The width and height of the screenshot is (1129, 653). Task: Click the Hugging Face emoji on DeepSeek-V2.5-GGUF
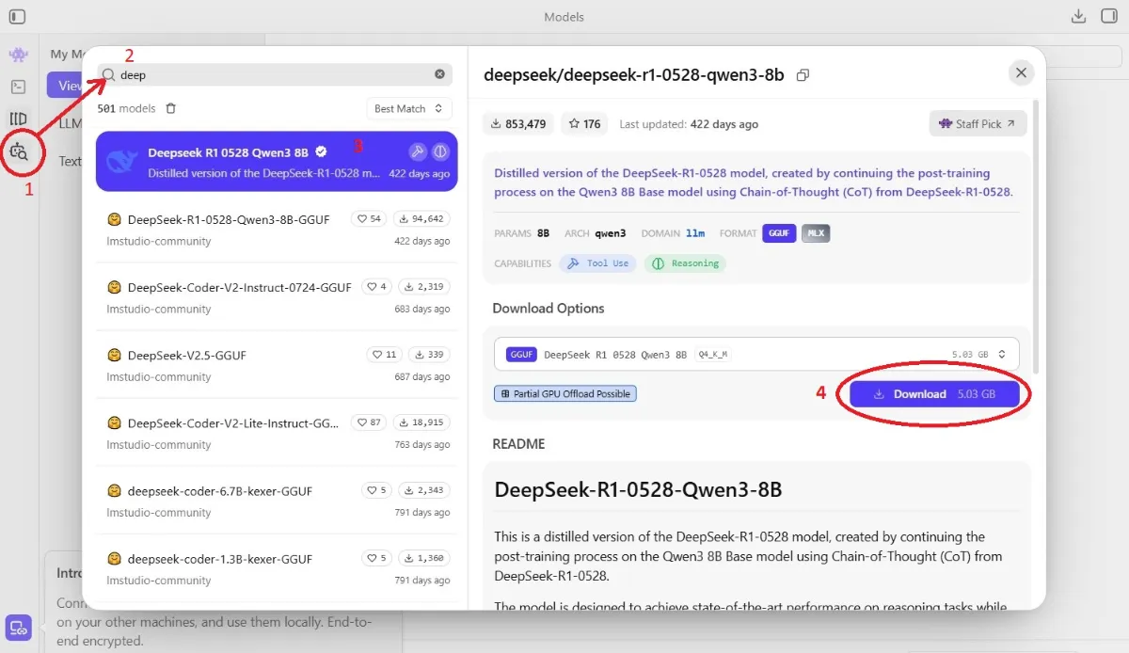coord(114,355)
